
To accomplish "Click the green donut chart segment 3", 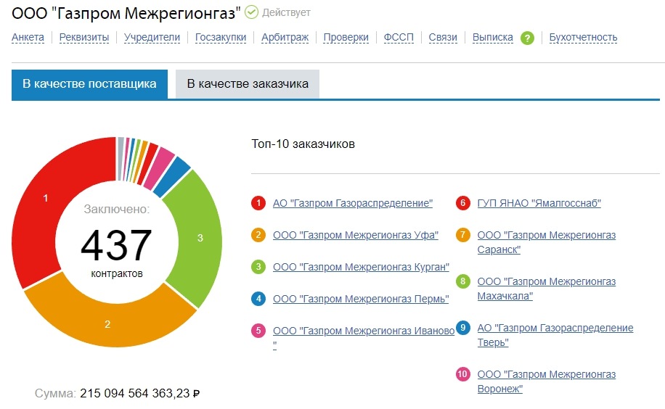I will pos(200,237).
